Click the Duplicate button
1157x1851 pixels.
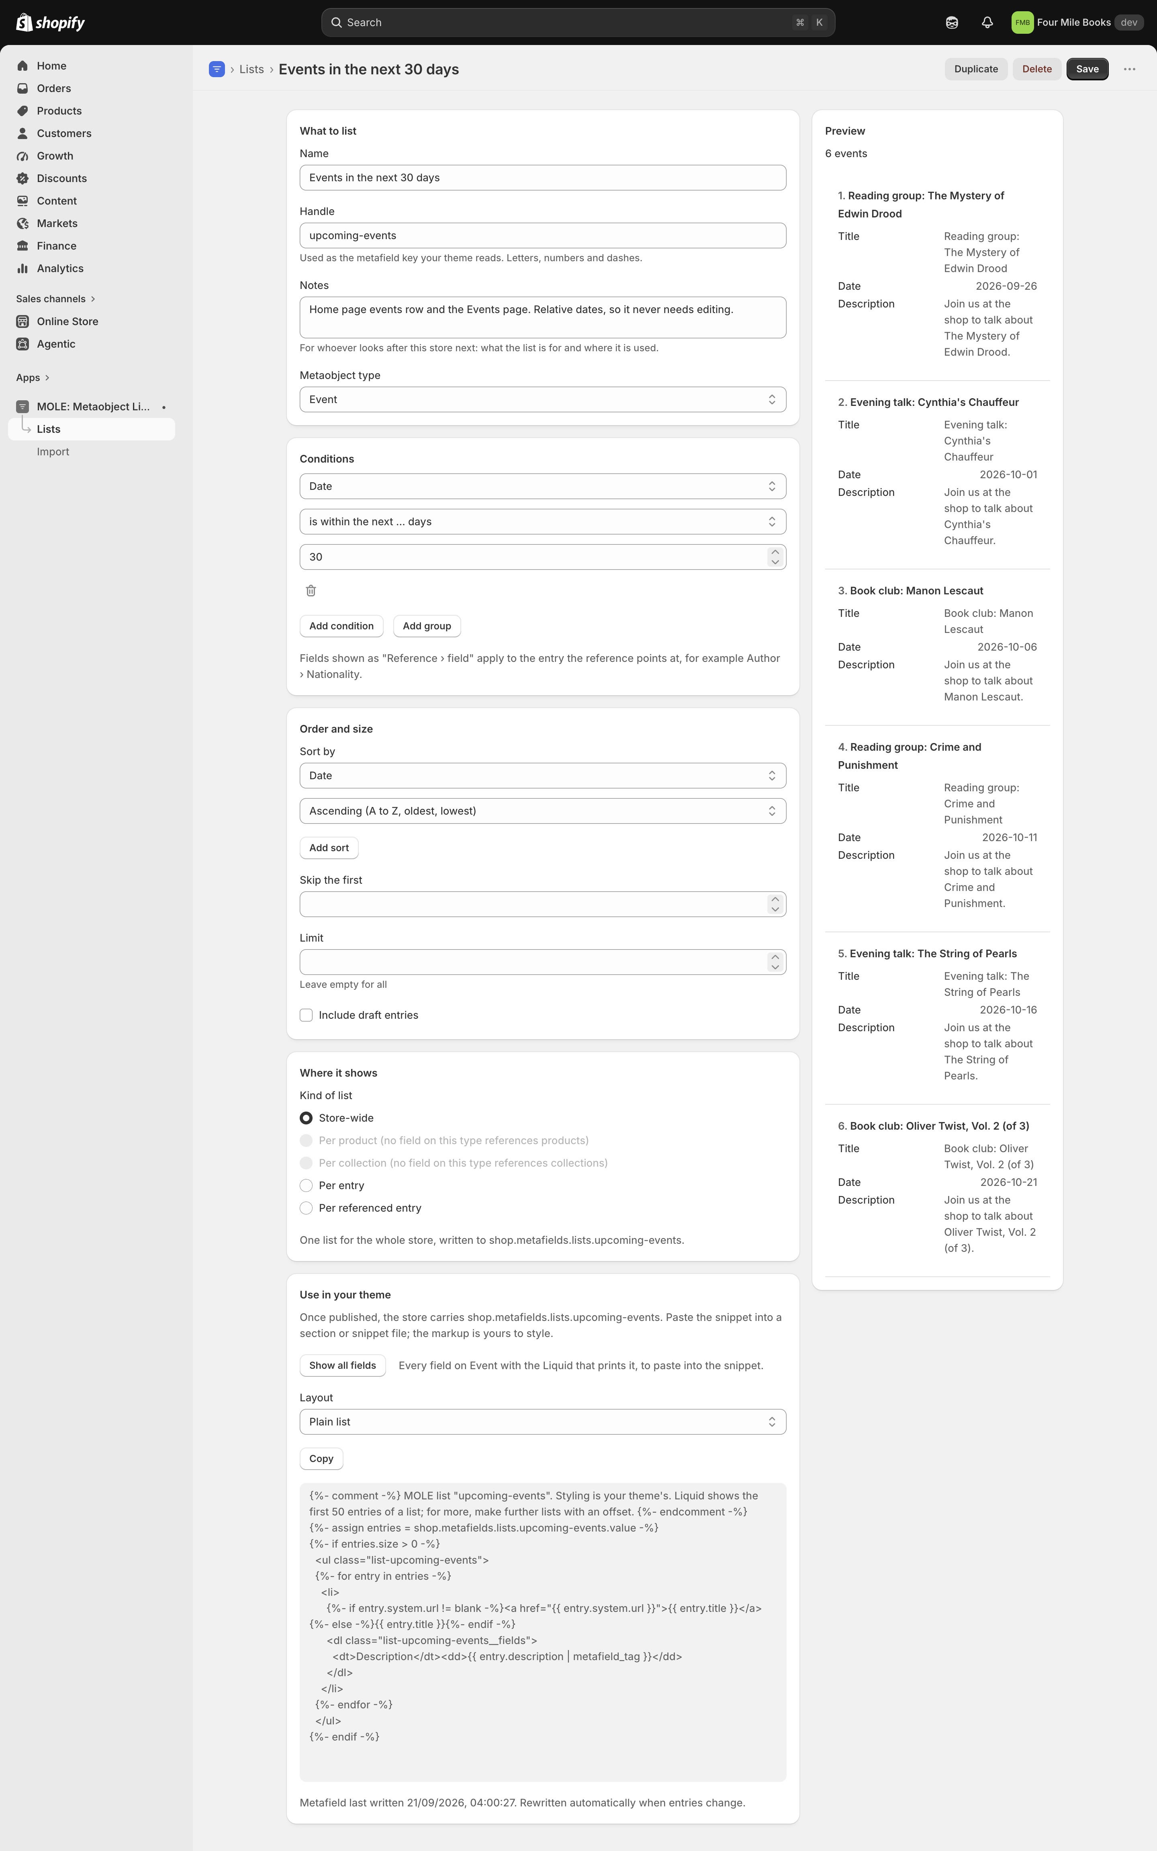click(976, 69)
